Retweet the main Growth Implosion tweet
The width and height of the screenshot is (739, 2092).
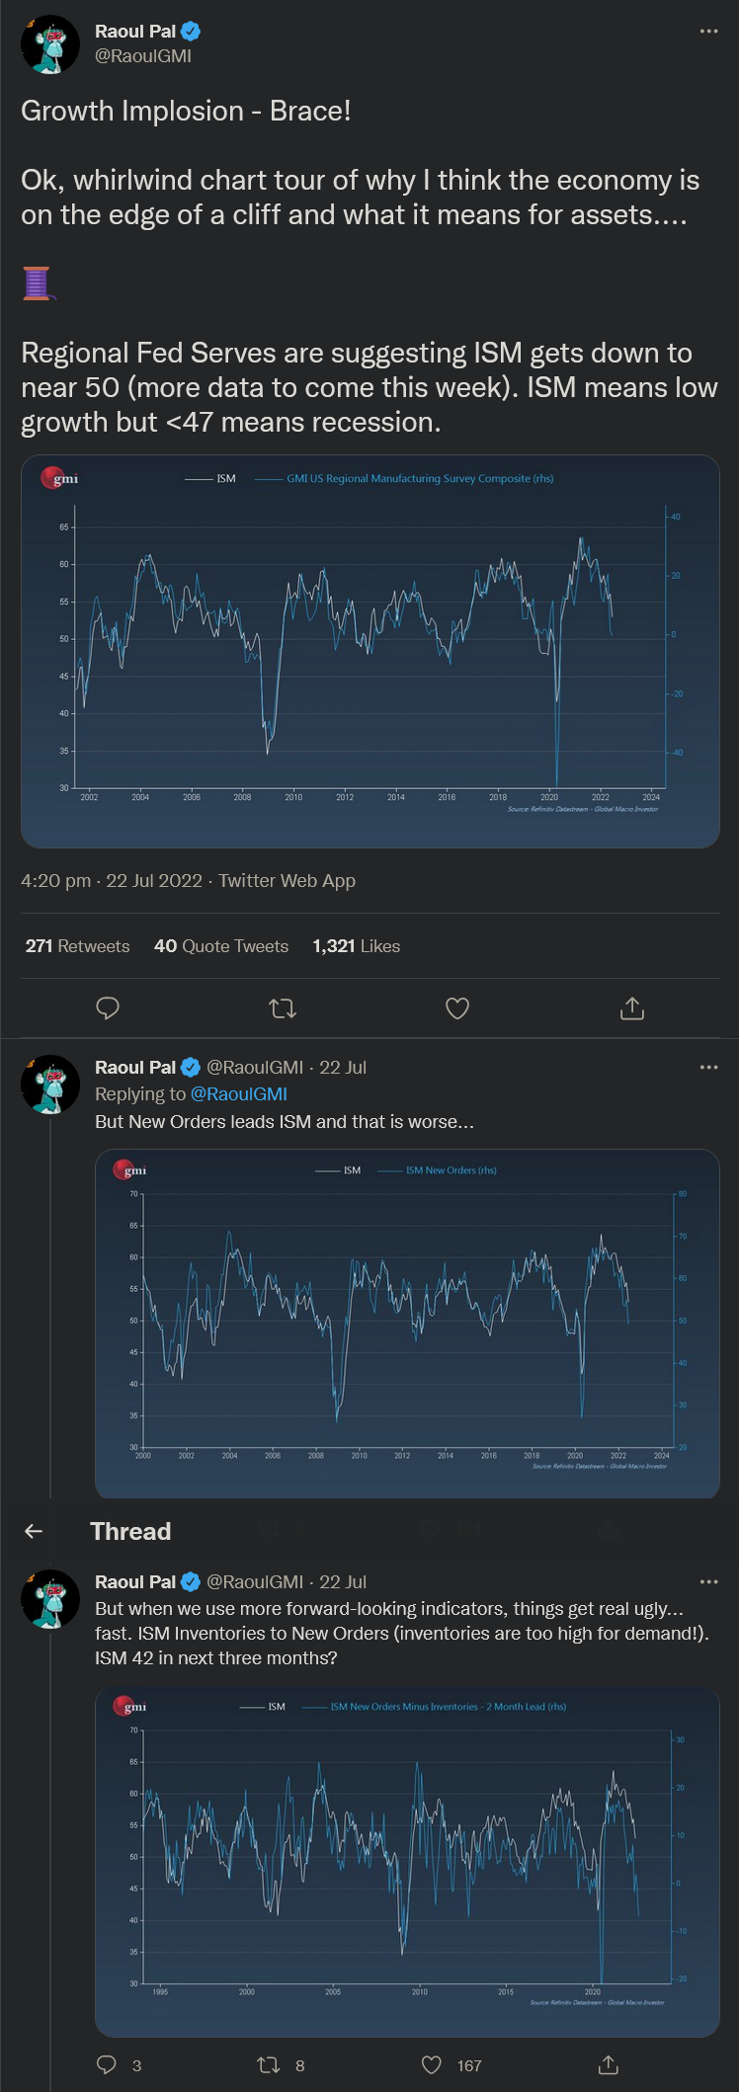283,1007
